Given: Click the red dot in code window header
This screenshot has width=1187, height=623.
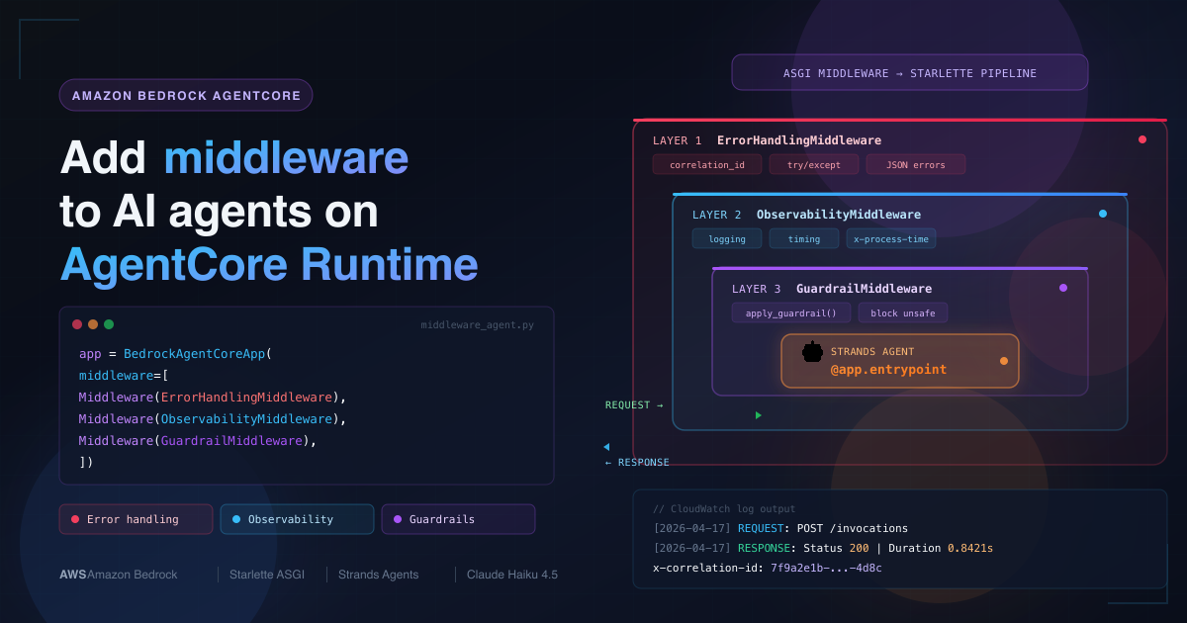Looking at the screenshot, I should pos(77,324).
